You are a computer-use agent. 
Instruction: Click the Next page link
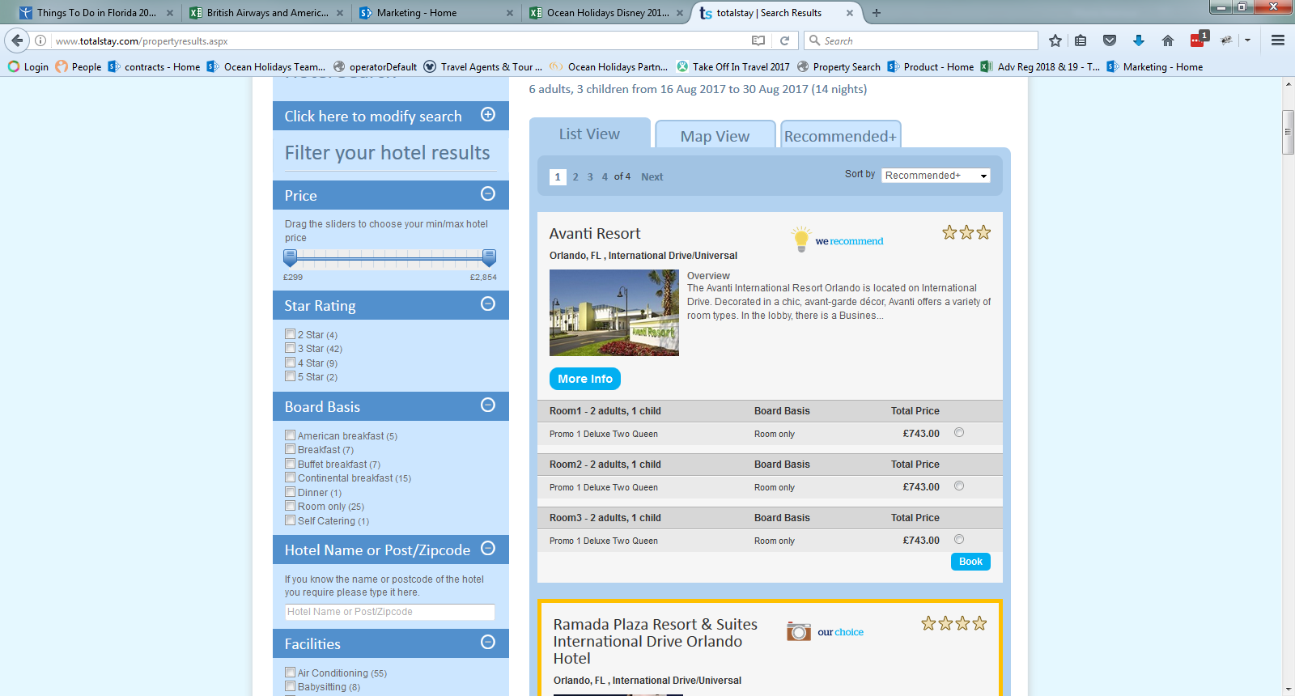click(652, 177)
